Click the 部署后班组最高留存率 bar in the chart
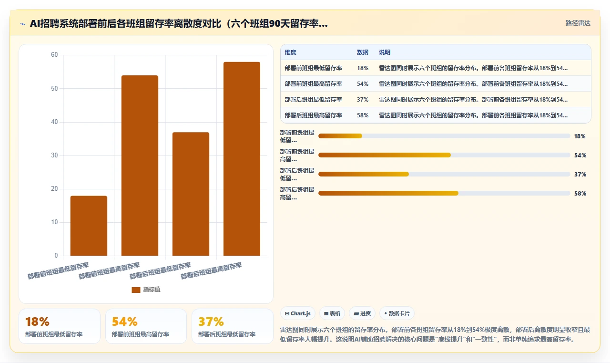Image resolution: width=610 pixels, height=363 pixels. (242, 159)
